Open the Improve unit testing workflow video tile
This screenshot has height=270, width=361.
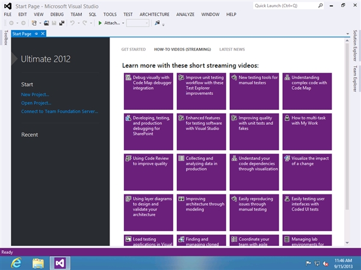coord(202,91)
